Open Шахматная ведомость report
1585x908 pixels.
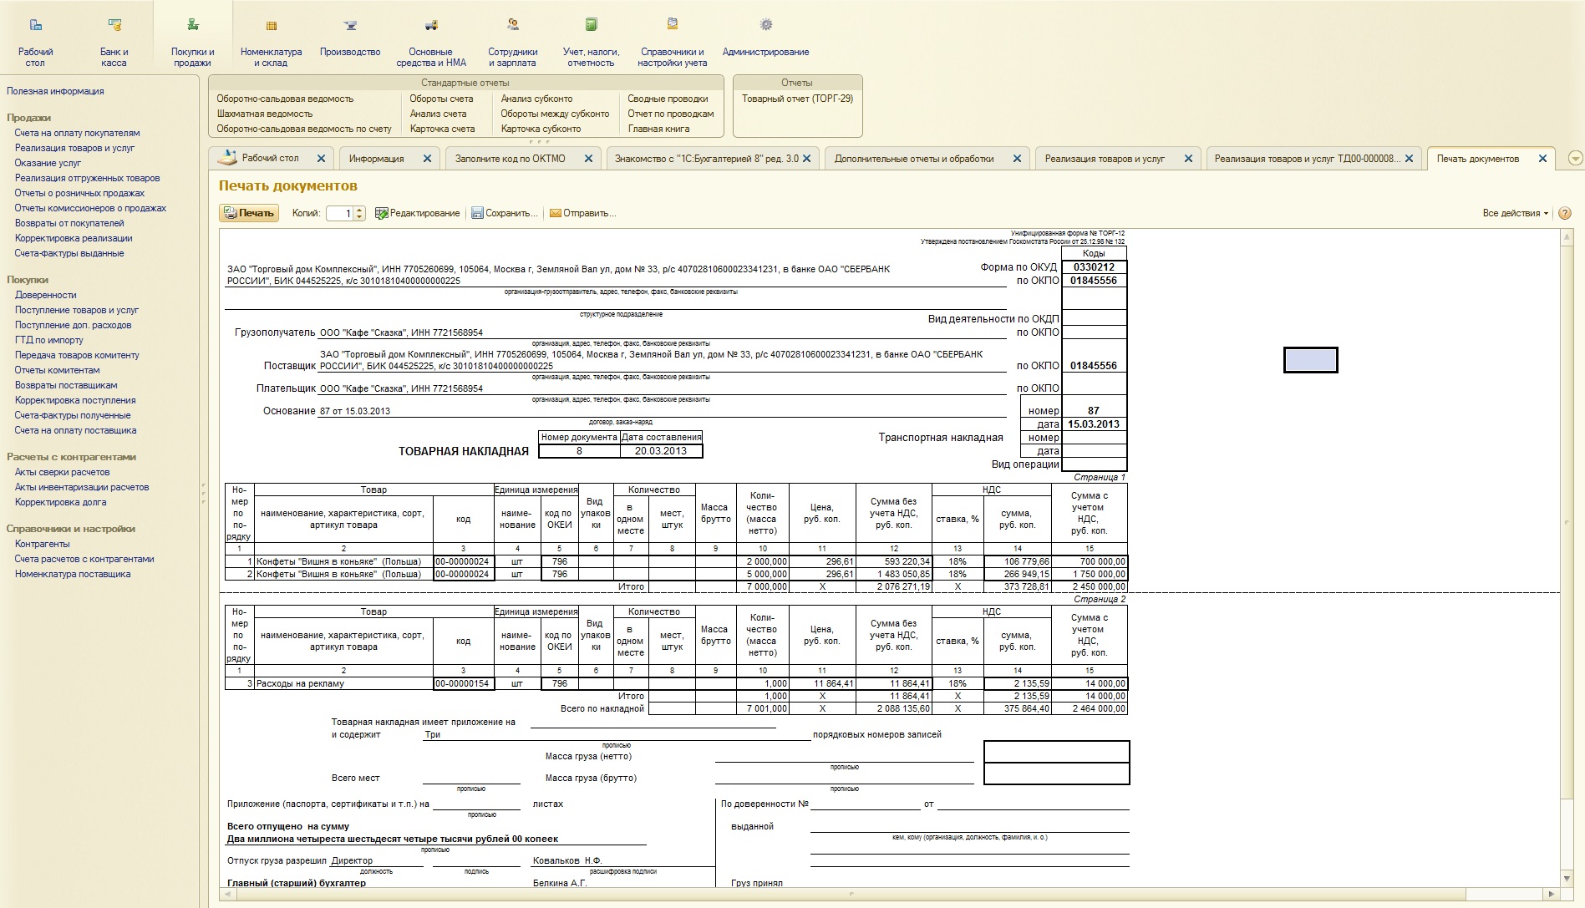point(264,114)
